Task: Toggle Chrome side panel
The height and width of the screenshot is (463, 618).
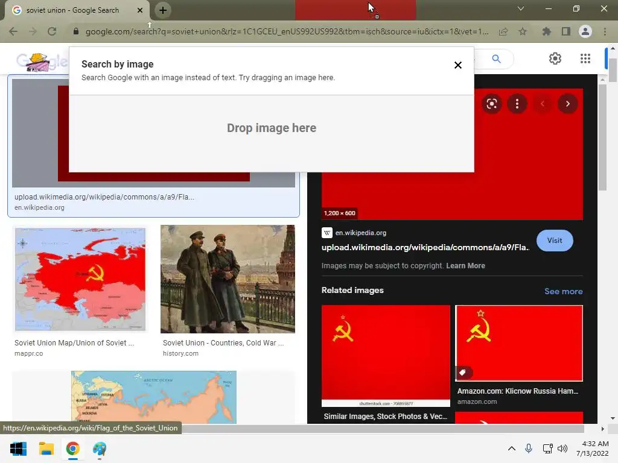Action: (x=566, y=31)
